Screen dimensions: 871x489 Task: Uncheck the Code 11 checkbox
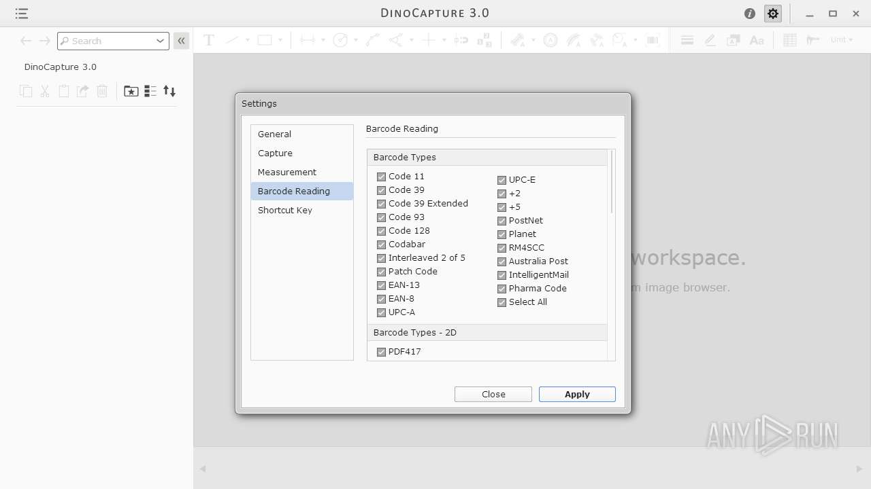[x=381, y=177]
